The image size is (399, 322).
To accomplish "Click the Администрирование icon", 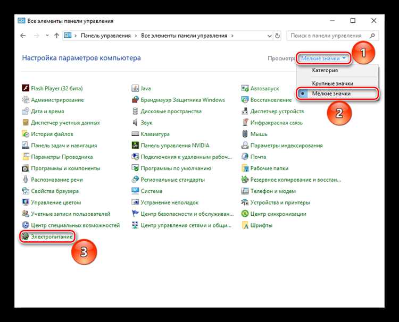I will pyautogui.click(x=26, y=99).
